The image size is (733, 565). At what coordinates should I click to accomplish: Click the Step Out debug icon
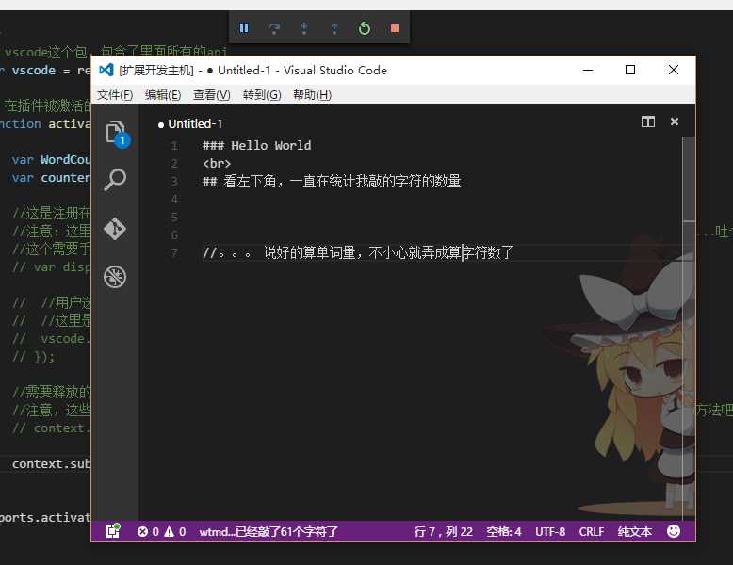point(334,28)
